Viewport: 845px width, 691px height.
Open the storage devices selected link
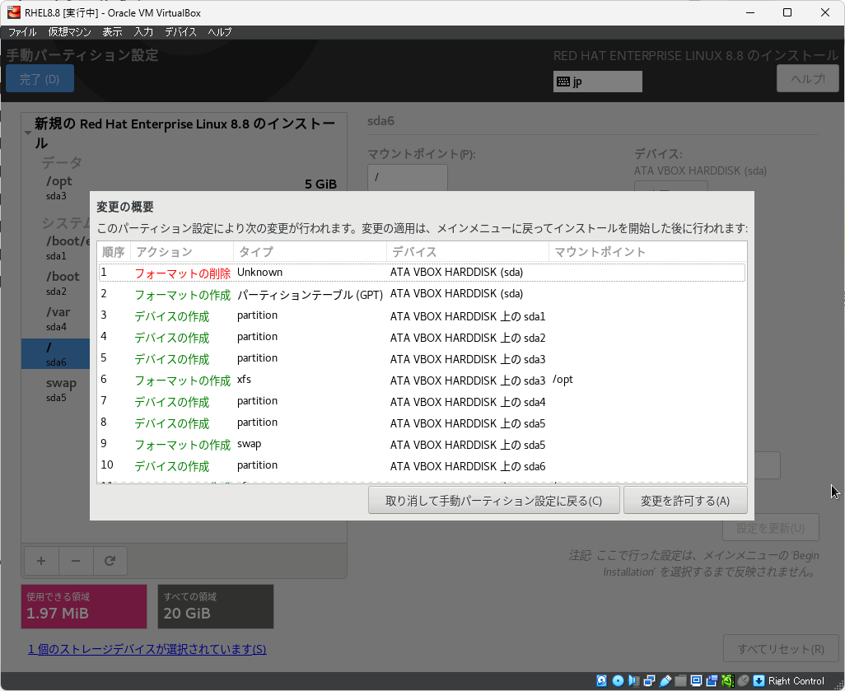coord(147,649)
